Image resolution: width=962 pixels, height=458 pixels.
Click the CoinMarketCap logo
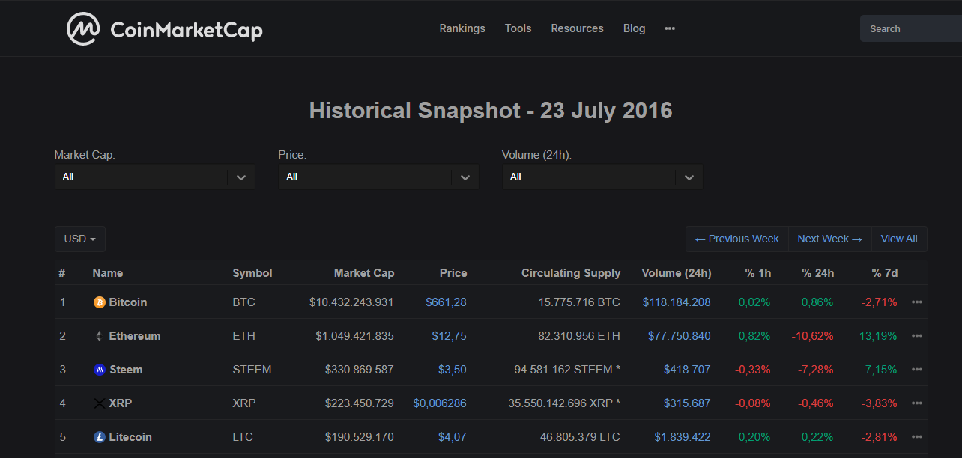[x=165, y=29]
